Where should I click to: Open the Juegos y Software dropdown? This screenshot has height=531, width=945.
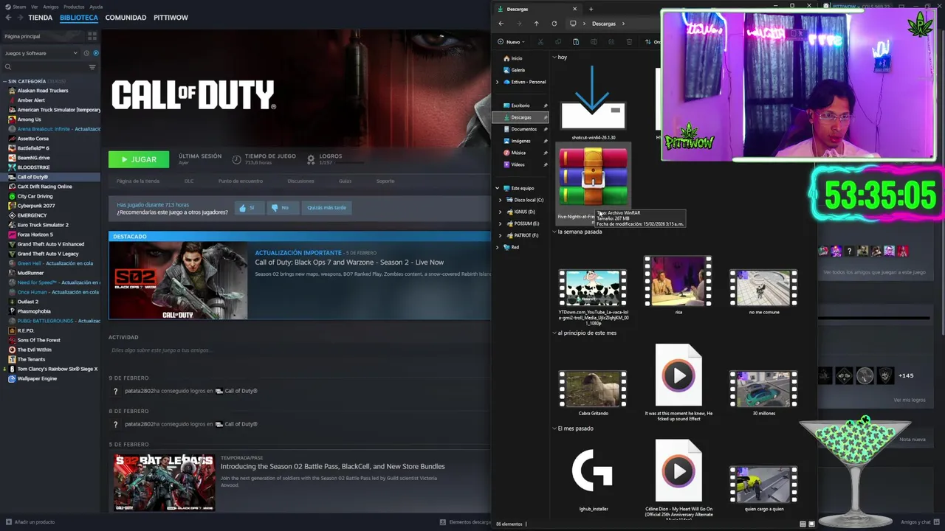[x=41, y=53]
